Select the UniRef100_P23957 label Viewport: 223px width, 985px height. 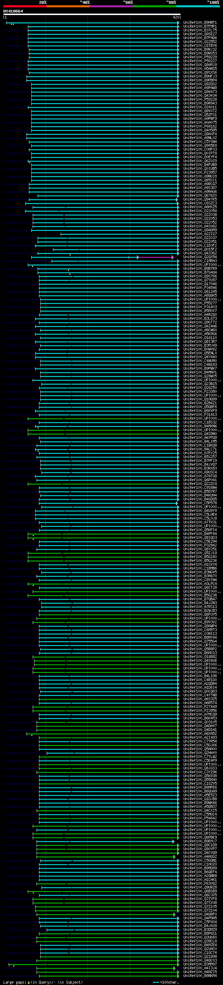(x=200, y=173)
